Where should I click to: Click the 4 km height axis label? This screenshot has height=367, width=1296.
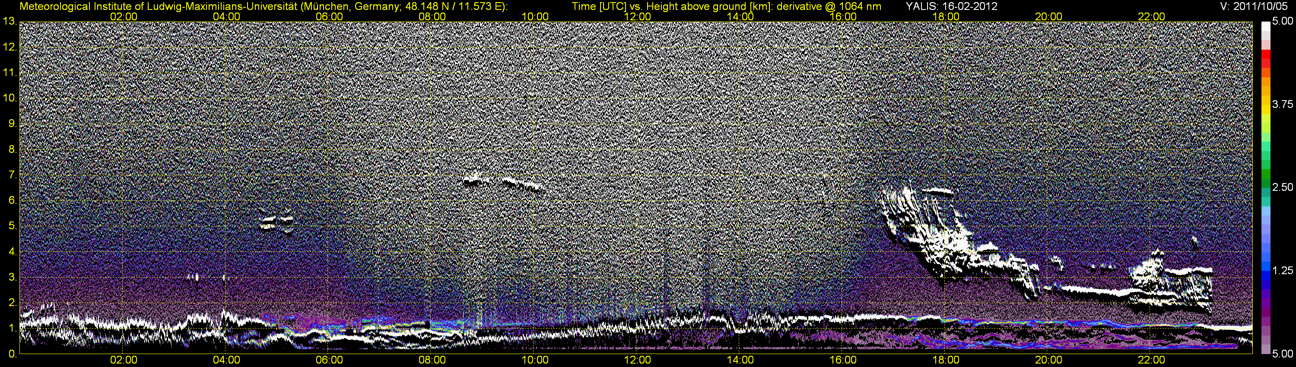(12, 251)
